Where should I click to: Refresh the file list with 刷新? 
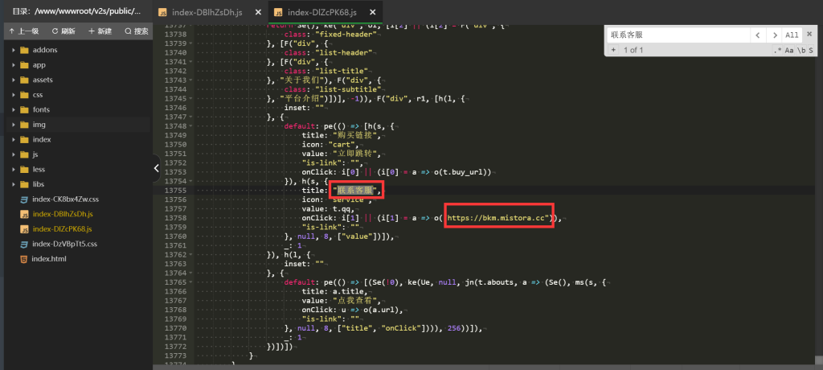(x=63, y=31)
